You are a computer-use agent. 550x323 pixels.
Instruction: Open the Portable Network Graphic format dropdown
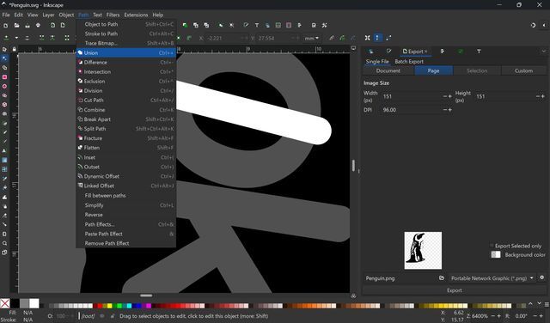pos(492,278)
